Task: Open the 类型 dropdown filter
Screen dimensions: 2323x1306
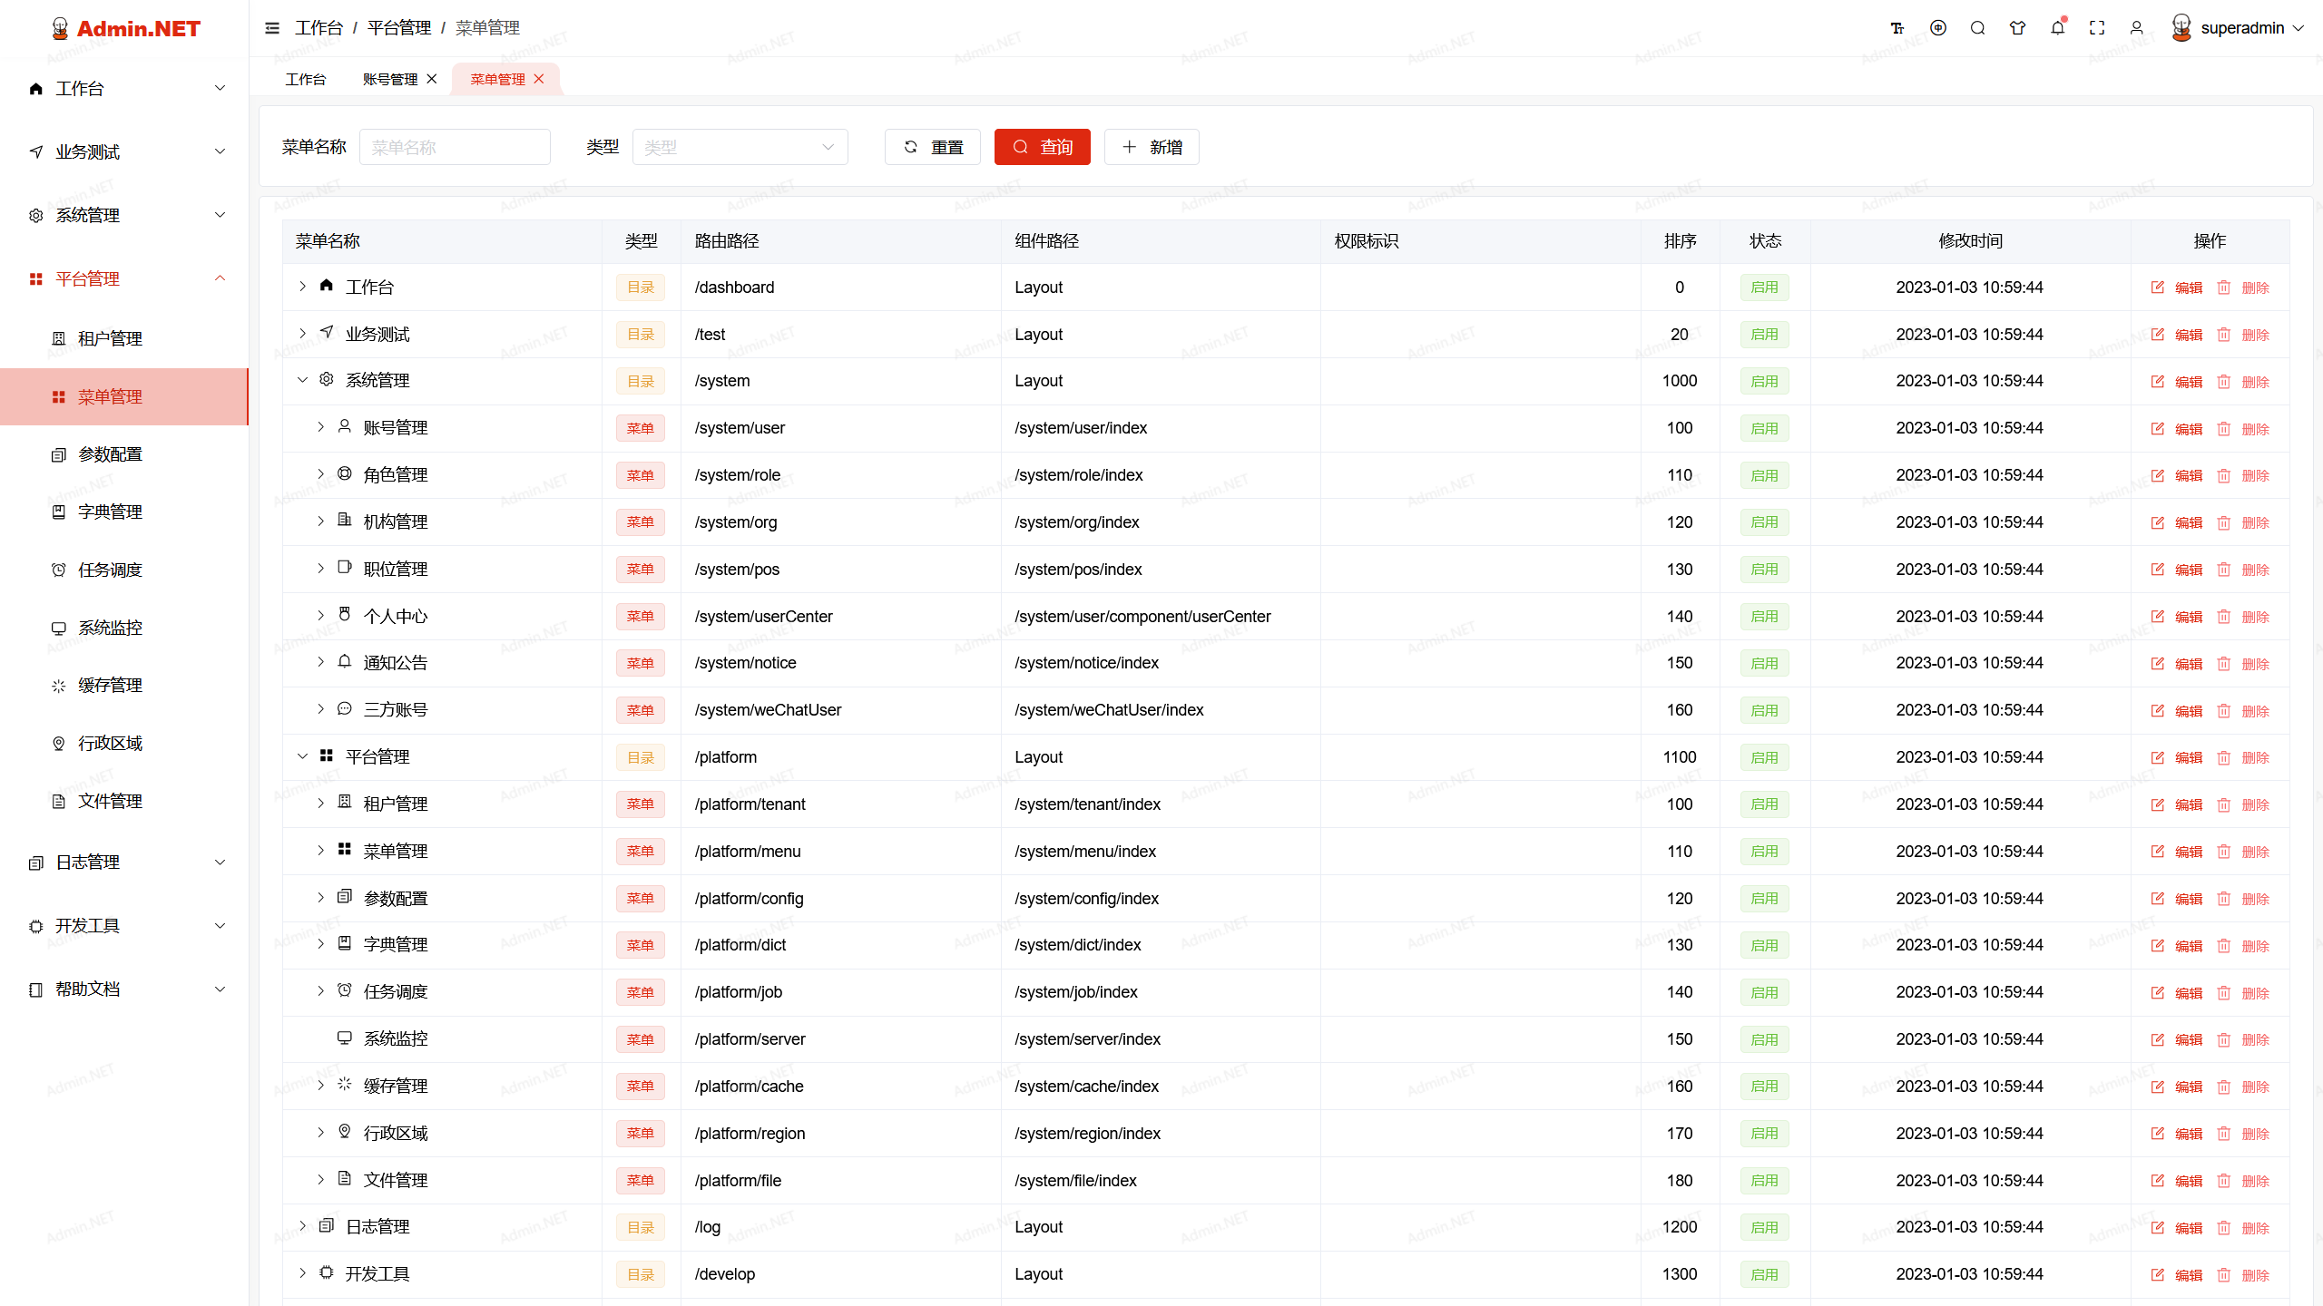Action: [x=740, y=147]
